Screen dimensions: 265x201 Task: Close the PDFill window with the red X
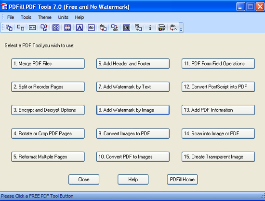260,7
